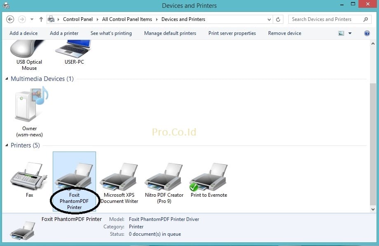Click the details pane title Foxit PhantomPDF Printer
The width and height of the screenshot is (379, 246).
(72, 219)
